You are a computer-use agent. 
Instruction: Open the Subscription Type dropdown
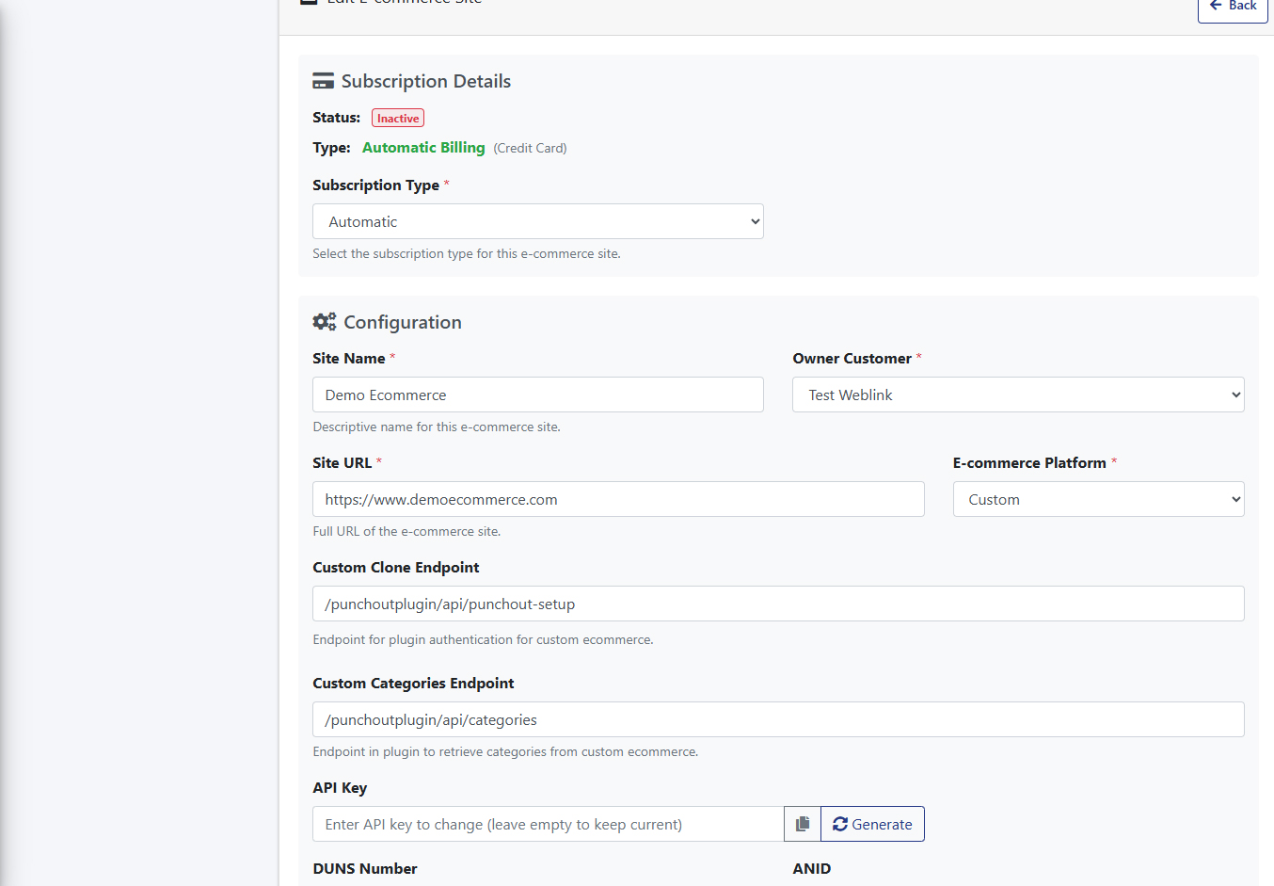(537, 221)
